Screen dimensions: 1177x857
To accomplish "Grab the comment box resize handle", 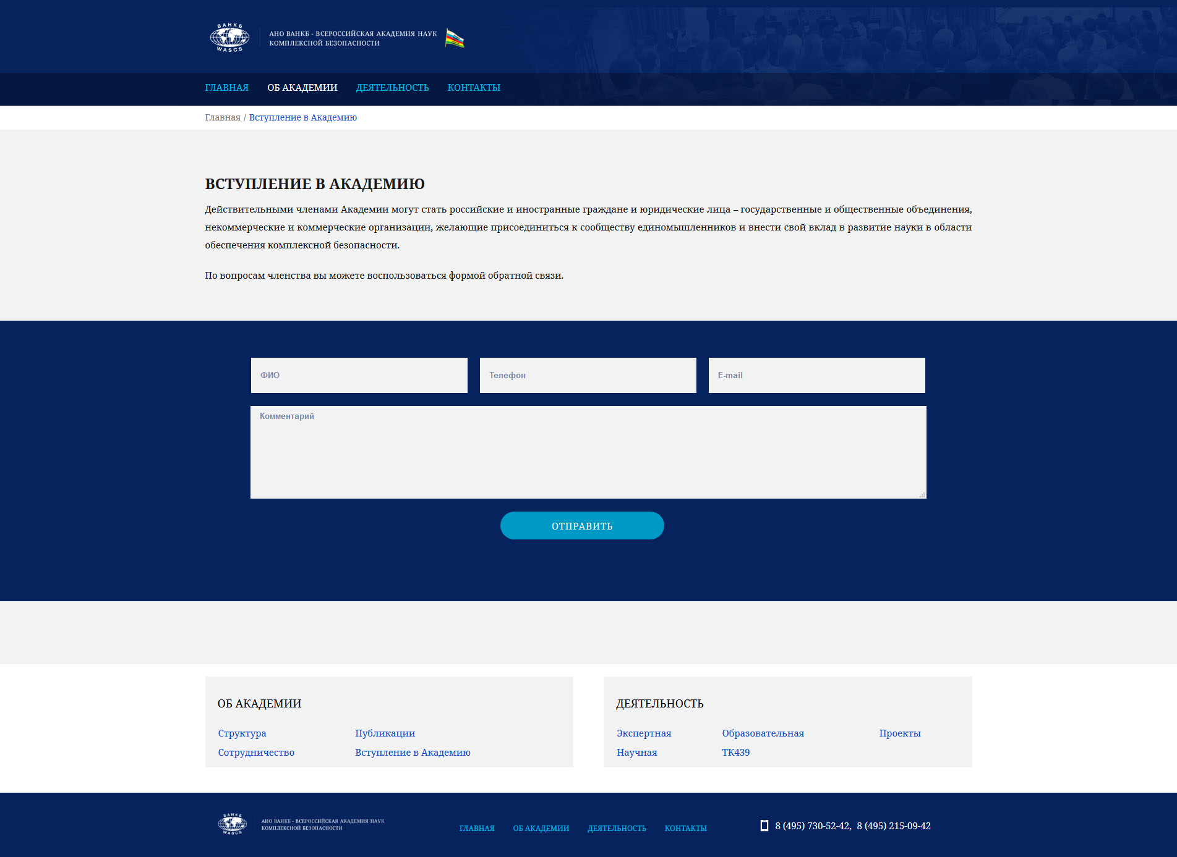I will click(922, 495).
